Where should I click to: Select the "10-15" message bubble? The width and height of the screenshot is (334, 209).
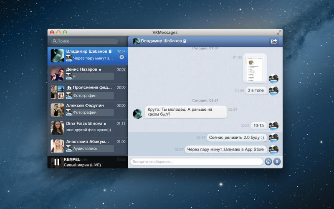point(258,125)
